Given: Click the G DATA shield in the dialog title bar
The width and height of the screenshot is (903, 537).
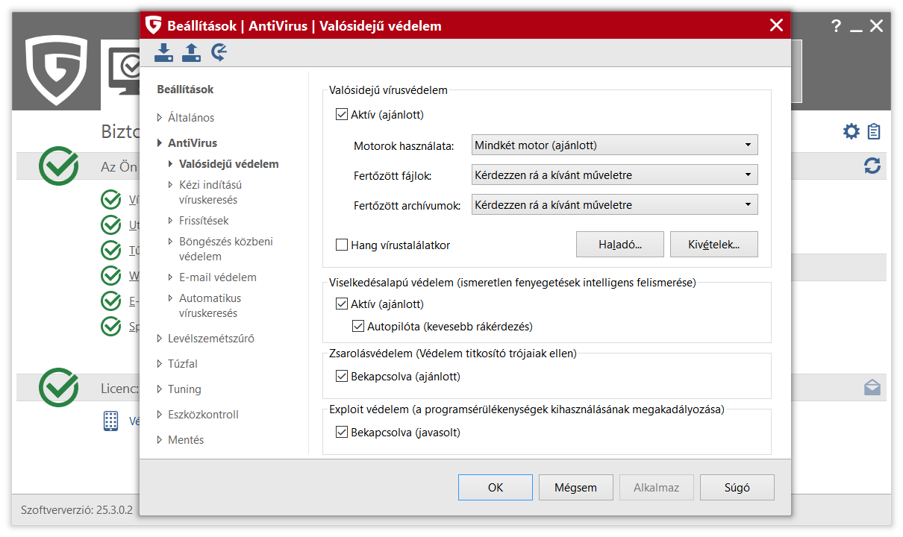Looking at the screenshot, I should 154,25.
